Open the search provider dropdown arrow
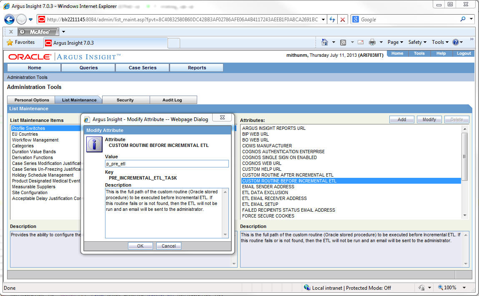Image resolution: width=479 pixels, height=296 pixels. (471, 19)
